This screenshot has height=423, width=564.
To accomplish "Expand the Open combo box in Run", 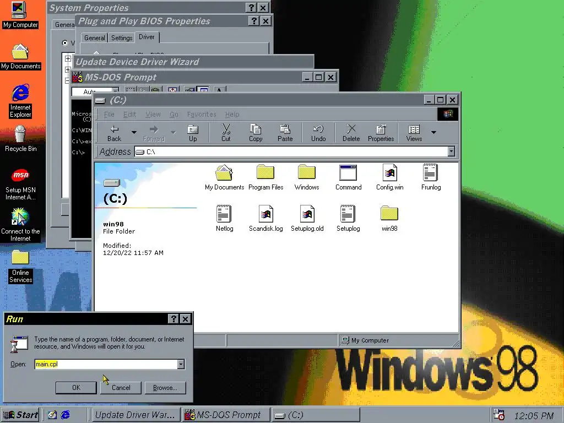I will click(181, 364).
